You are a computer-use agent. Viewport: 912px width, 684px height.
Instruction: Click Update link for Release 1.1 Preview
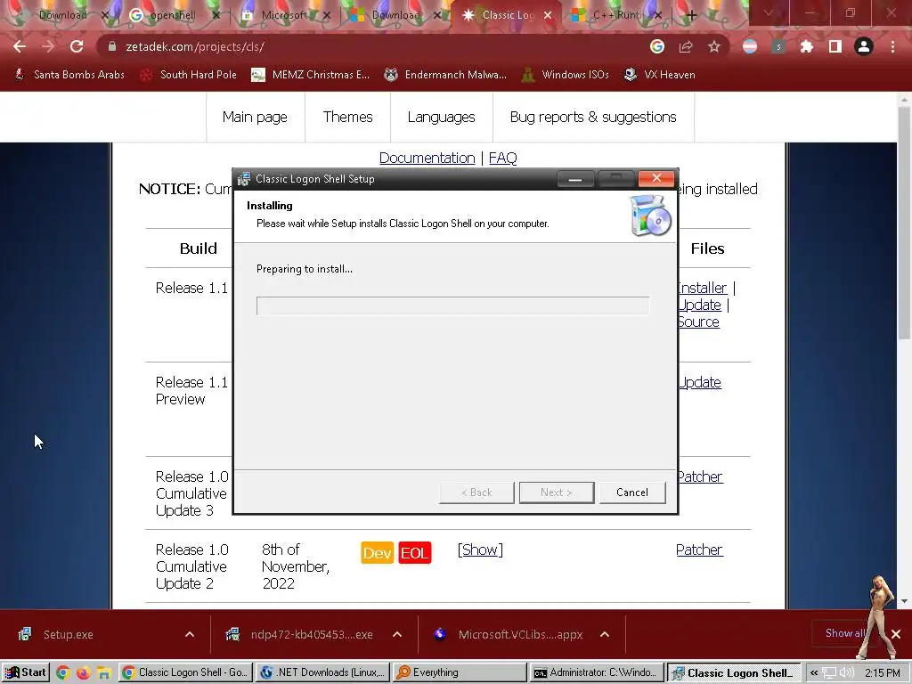700,382
